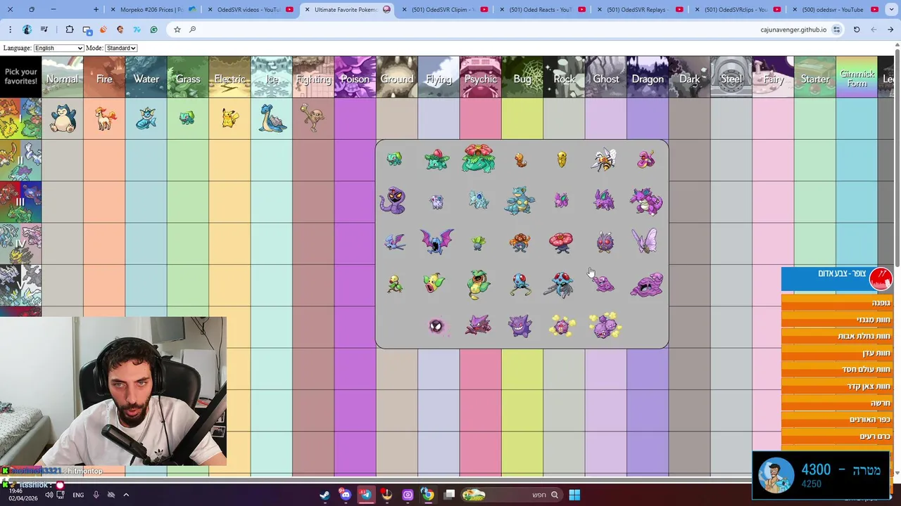Pick the Ekans sprite
Viewport: 901px width, 506px height.
645,160
